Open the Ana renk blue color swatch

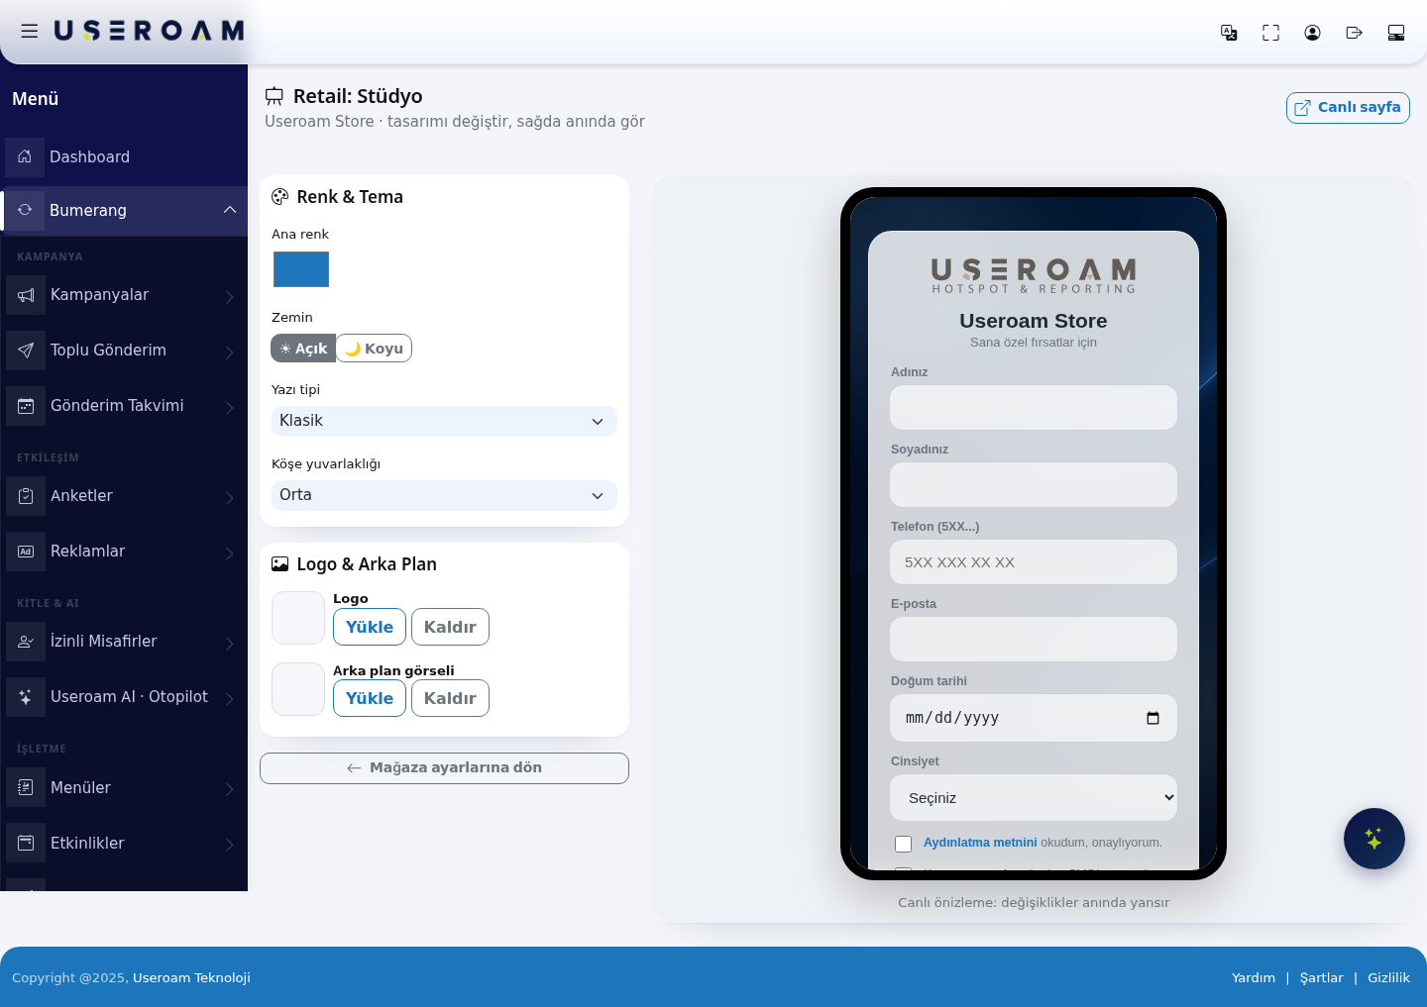click(301, 269)
